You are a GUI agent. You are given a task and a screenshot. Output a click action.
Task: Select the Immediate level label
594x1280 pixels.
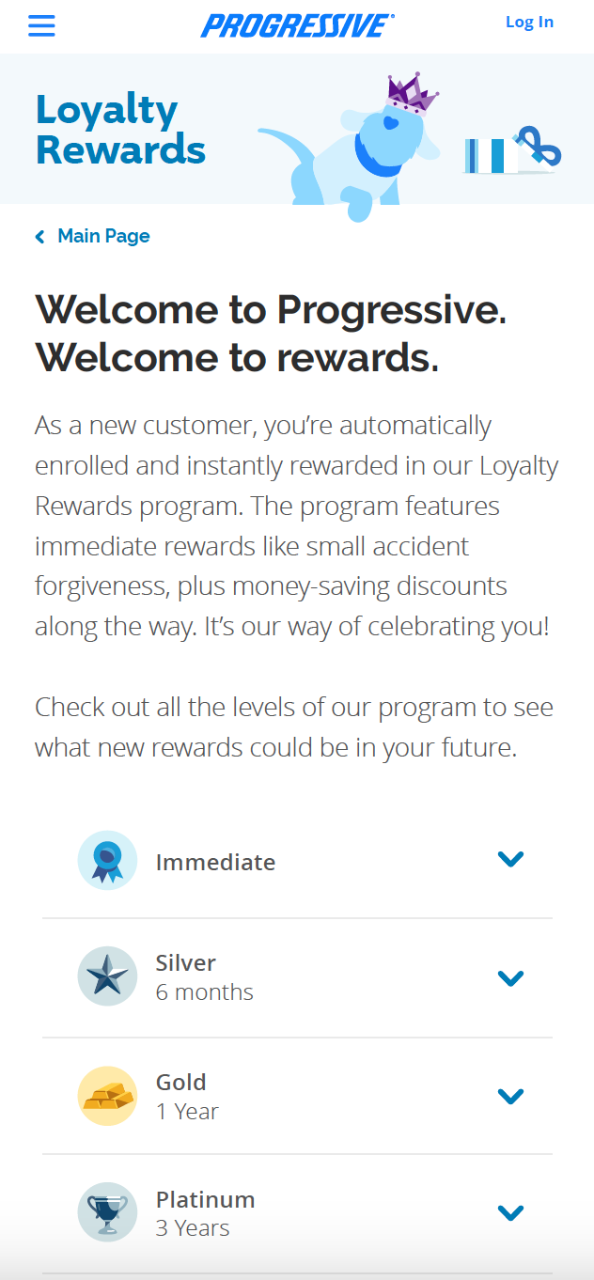215,862
